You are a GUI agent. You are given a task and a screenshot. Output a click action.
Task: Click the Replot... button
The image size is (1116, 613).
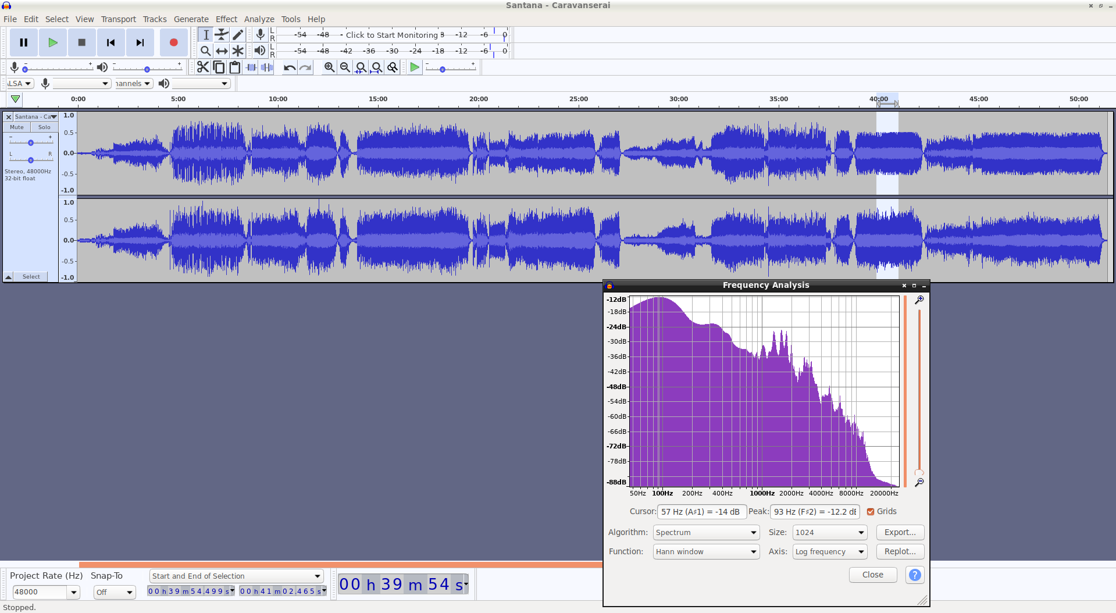click(900, 551)
